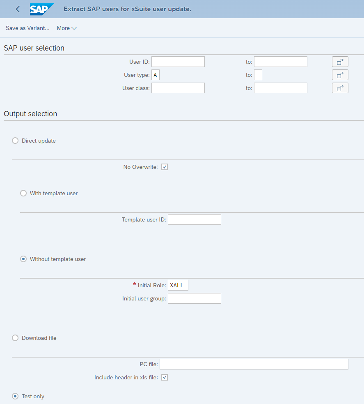364x404 pixels.
Task: Click the User ID from field
Action: click(178, 62)
